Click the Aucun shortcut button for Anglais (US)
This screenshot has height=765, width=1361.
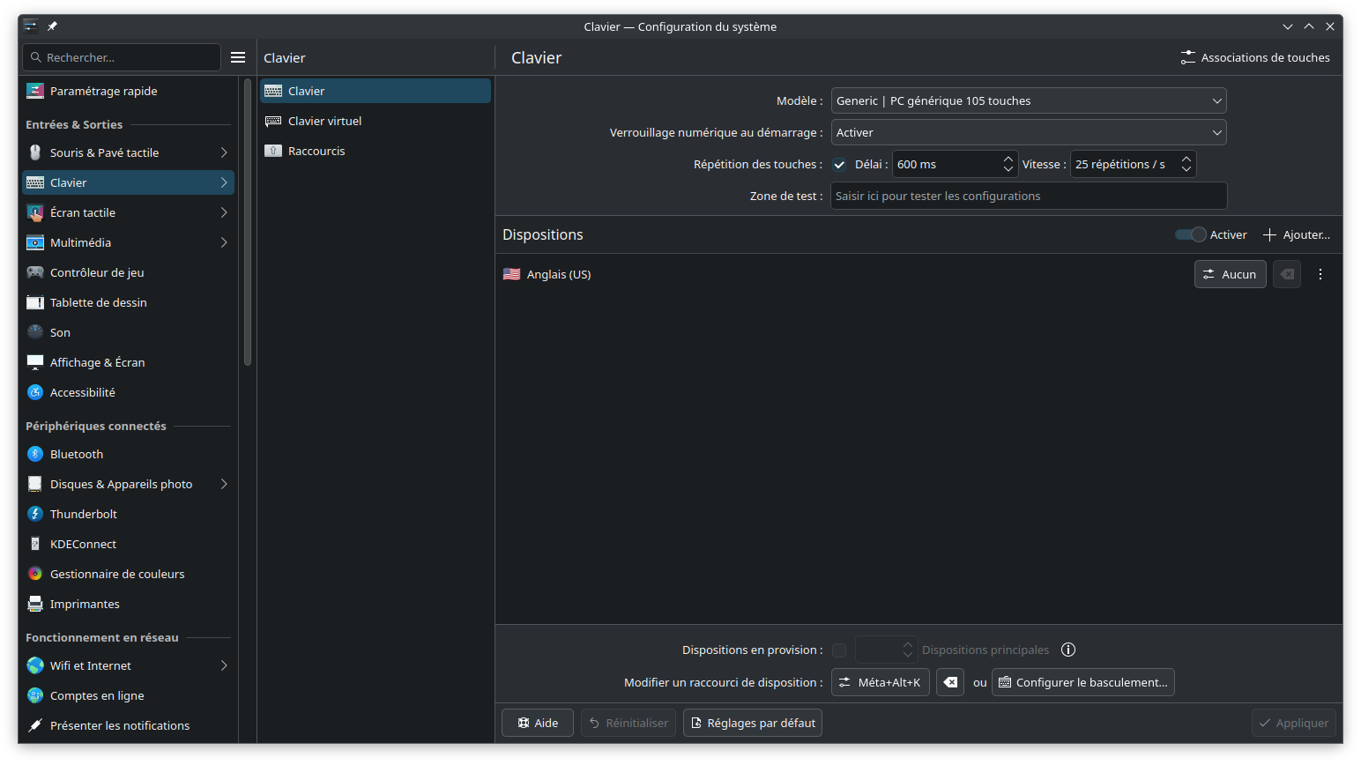1231,274
